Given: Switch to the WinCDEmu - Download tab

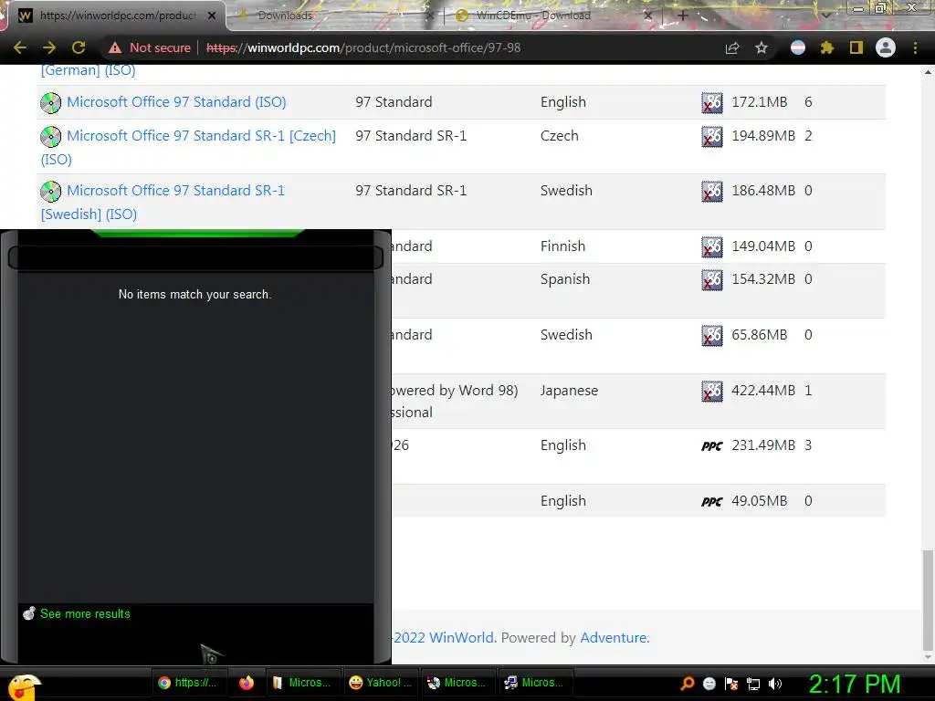Looking at the screenshot, I should tap(532, 16).
